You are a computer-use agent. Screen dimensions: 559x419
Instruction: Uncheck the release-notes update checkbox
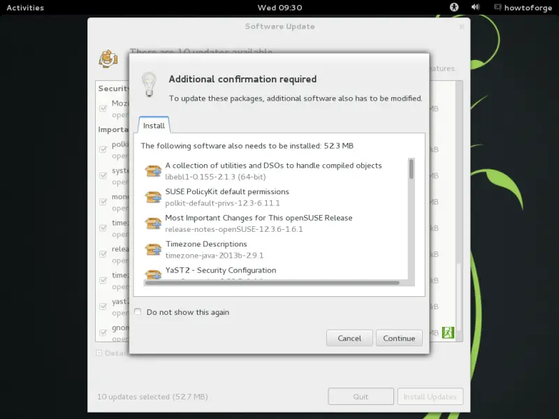click(103, 254)
